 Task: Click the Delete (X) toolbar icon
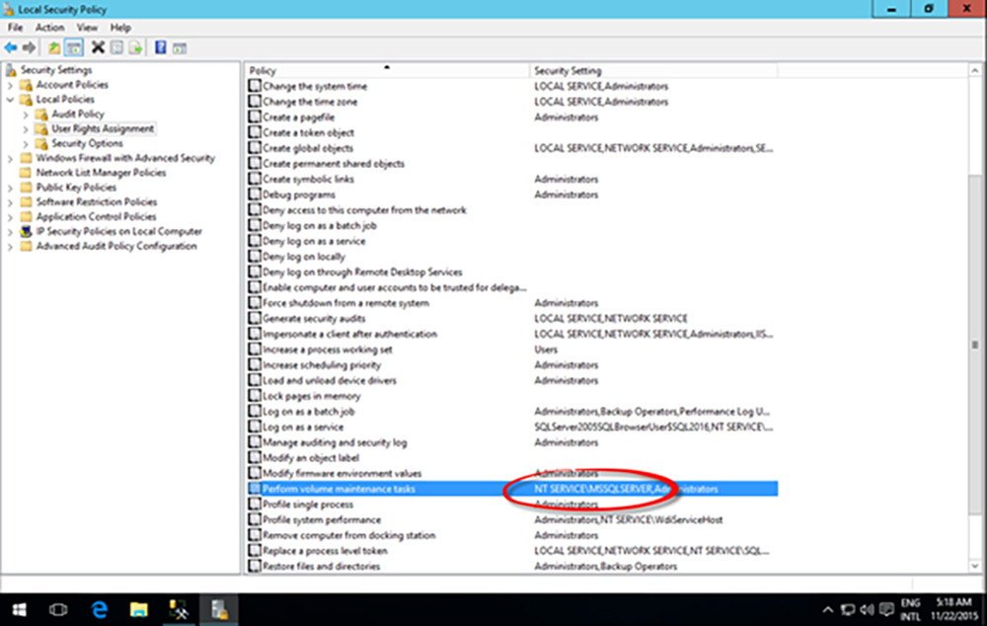pyautogui.click(x=98, y=47)
